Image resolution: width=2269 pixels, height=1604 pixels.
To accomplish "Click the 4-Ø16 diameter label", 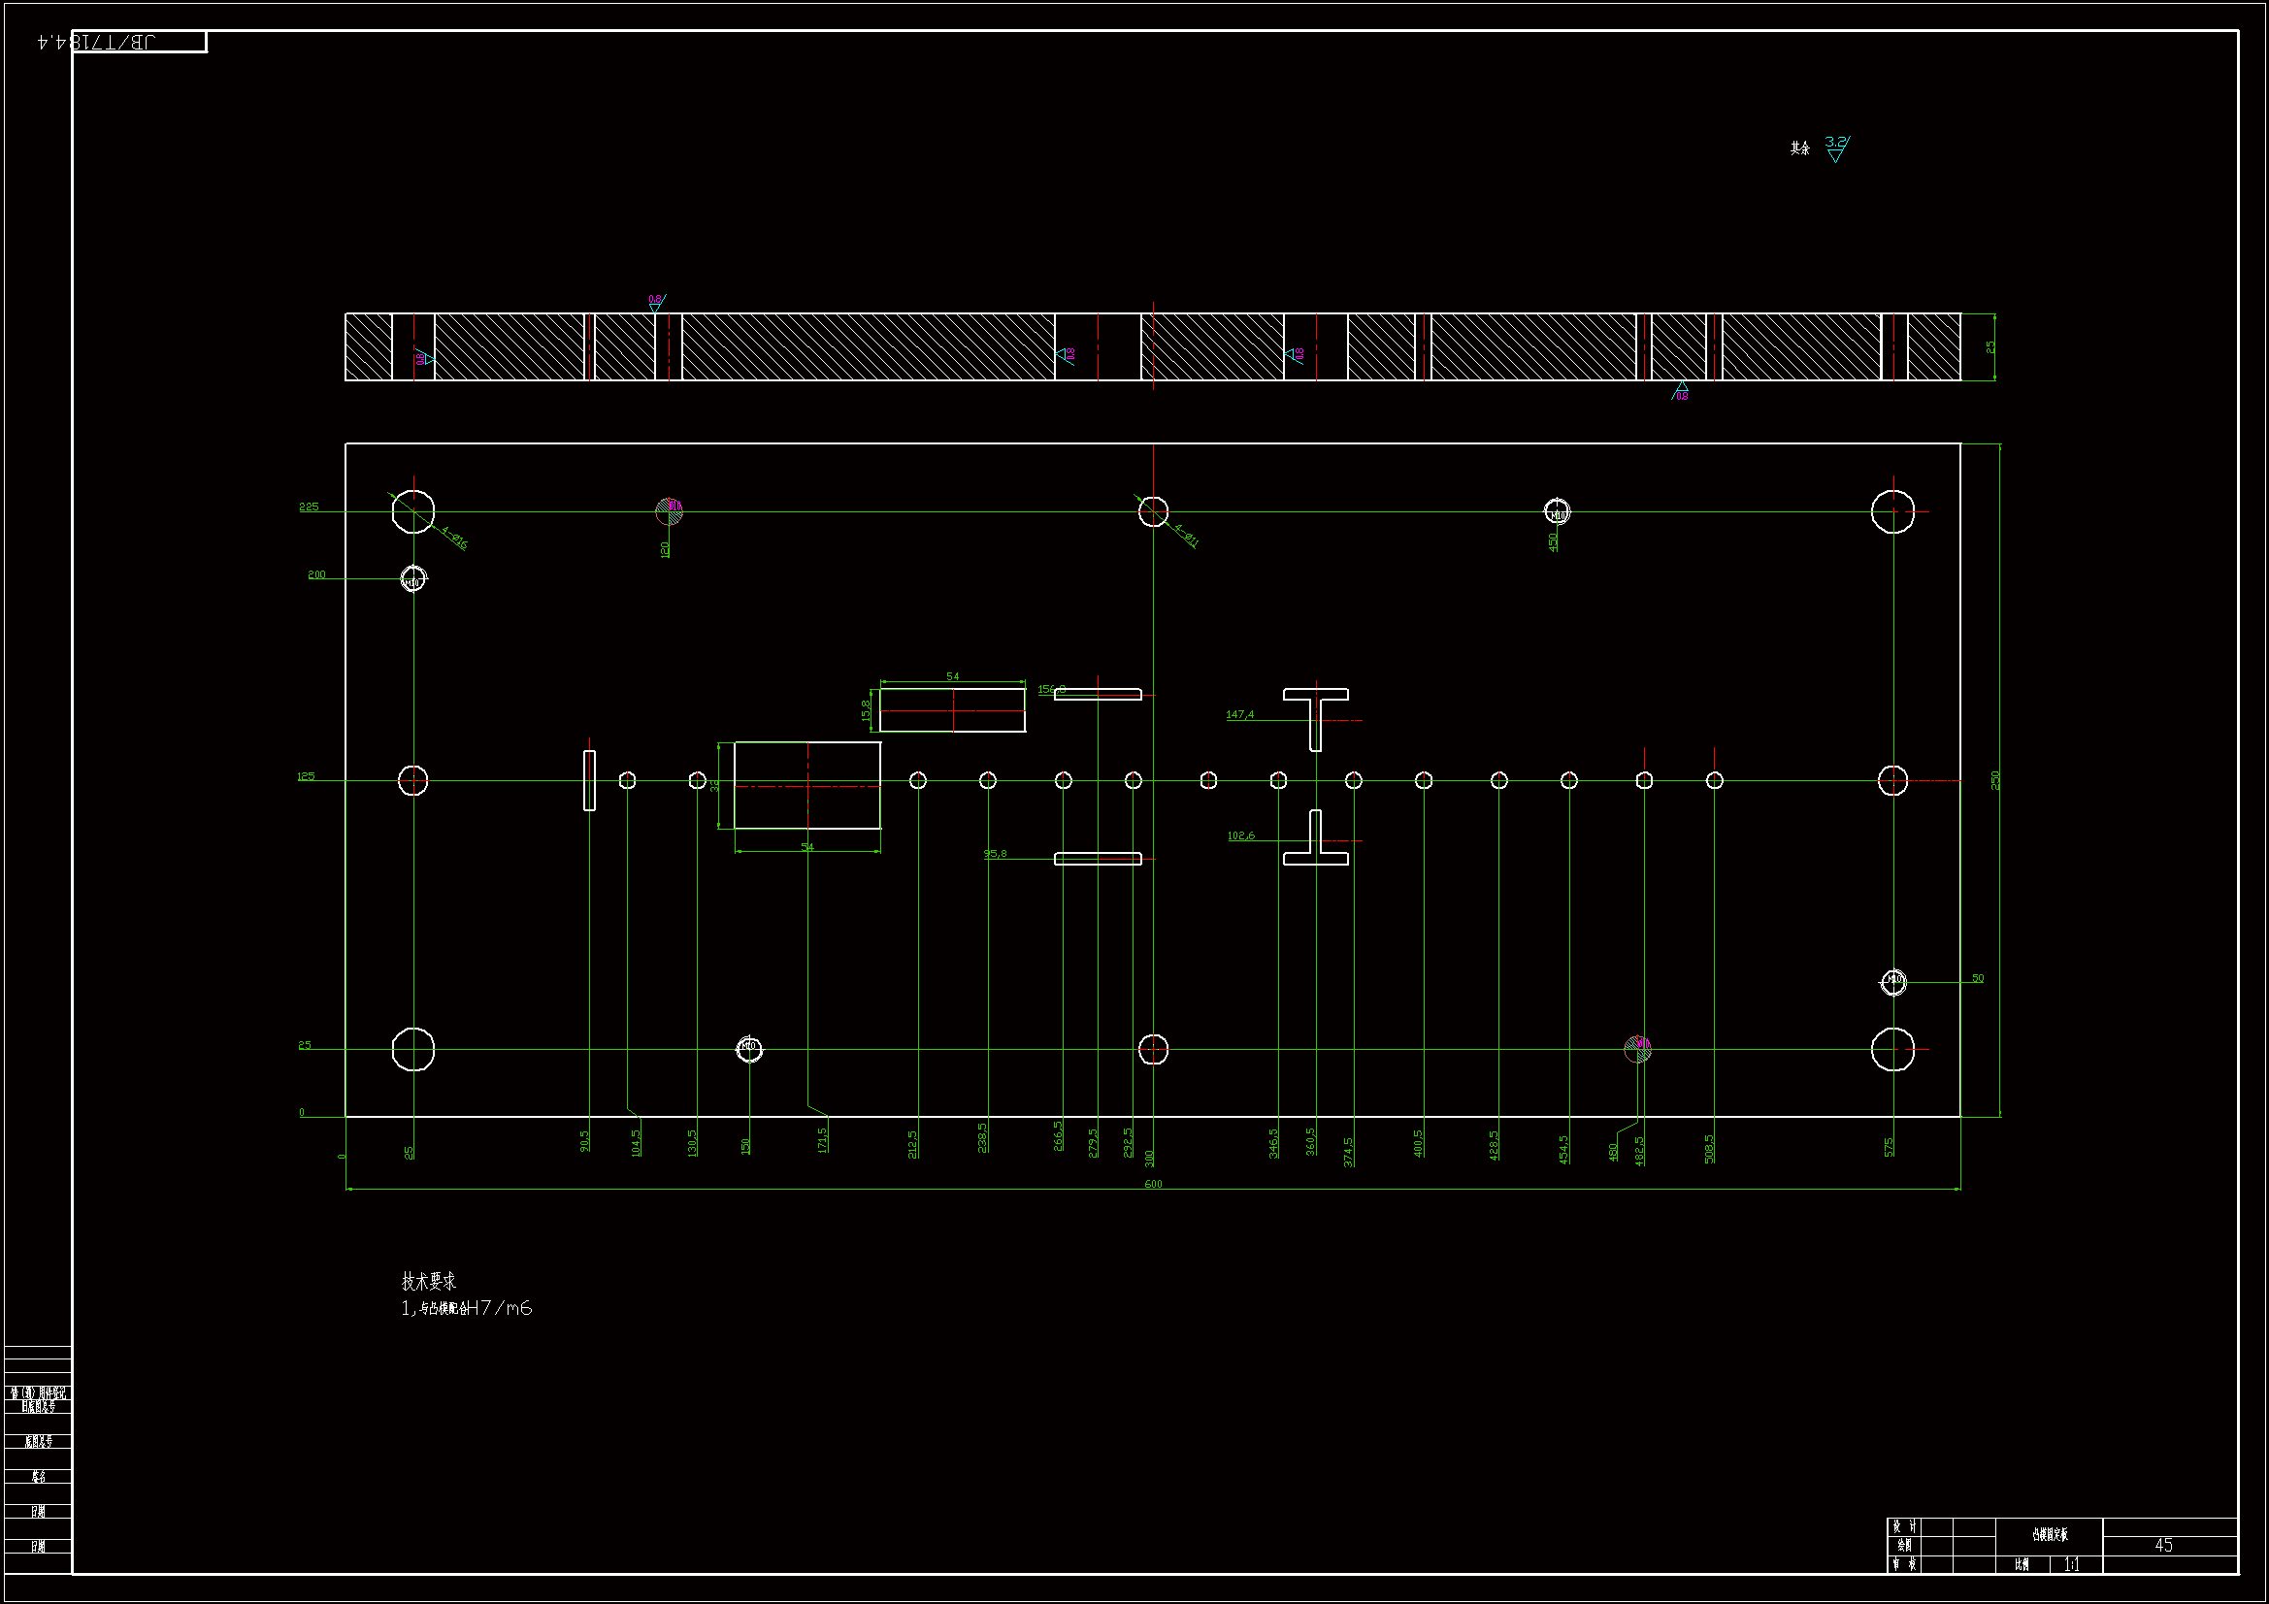I will click(454, 538).
